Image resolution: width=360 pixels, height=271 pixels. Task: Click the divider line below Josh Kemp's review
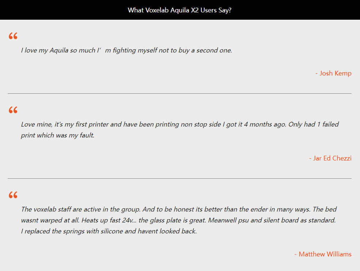pos(179,93)
